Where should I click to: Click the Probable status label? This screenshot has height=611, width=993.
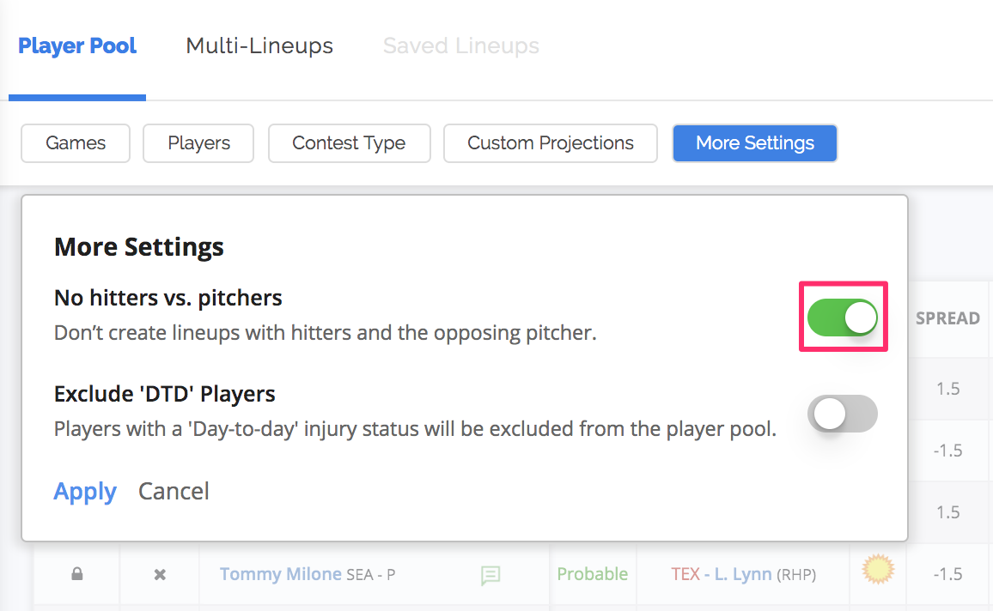[592, 574]
